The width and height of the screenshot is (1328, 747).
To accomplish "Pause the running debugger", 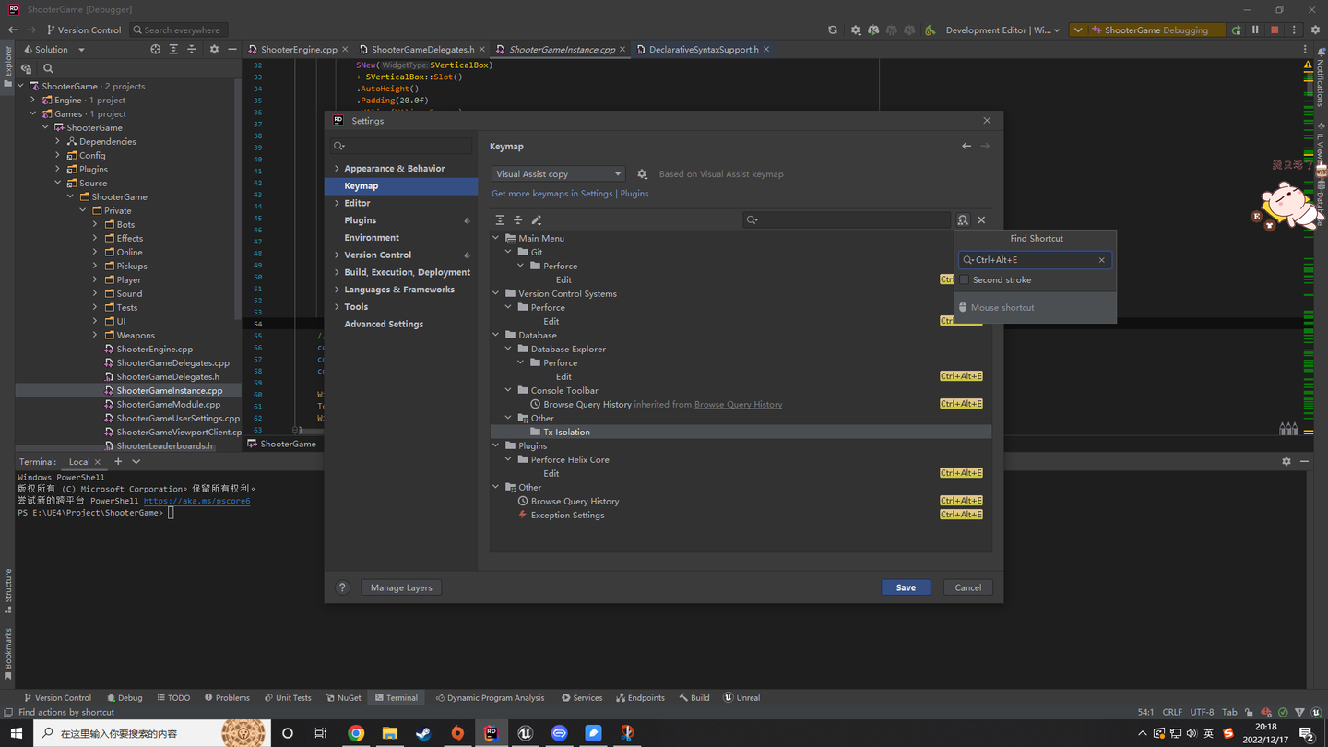I will [1255, 30].
